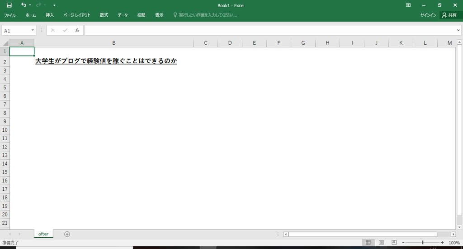
Task: Select column G header
Action: click(303, 43)
